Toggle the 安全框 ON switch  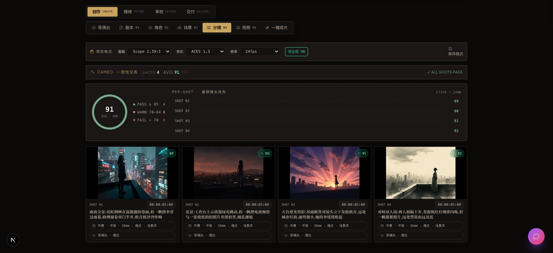click(297, 52)
